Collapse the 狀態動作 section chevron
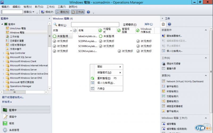Image resolution: width=213 pixels, height=133 pixels. tap(206, 30)
